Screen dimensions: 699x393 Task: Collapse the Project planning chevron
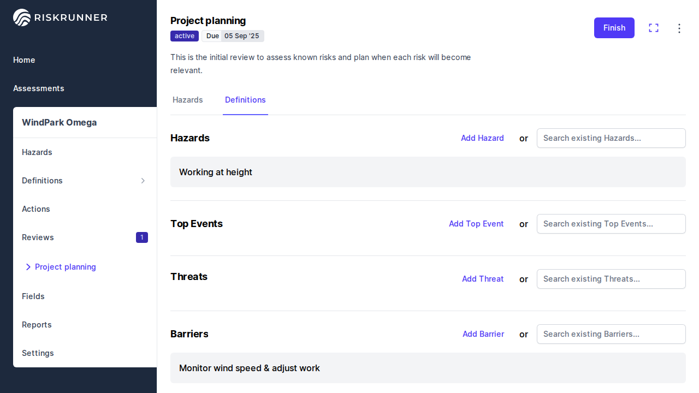point(28,267)
